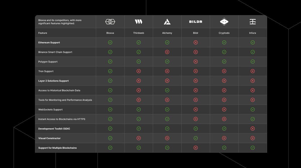Click the Tron Support row label
This screenshot has height=168, width=301.
46,71
